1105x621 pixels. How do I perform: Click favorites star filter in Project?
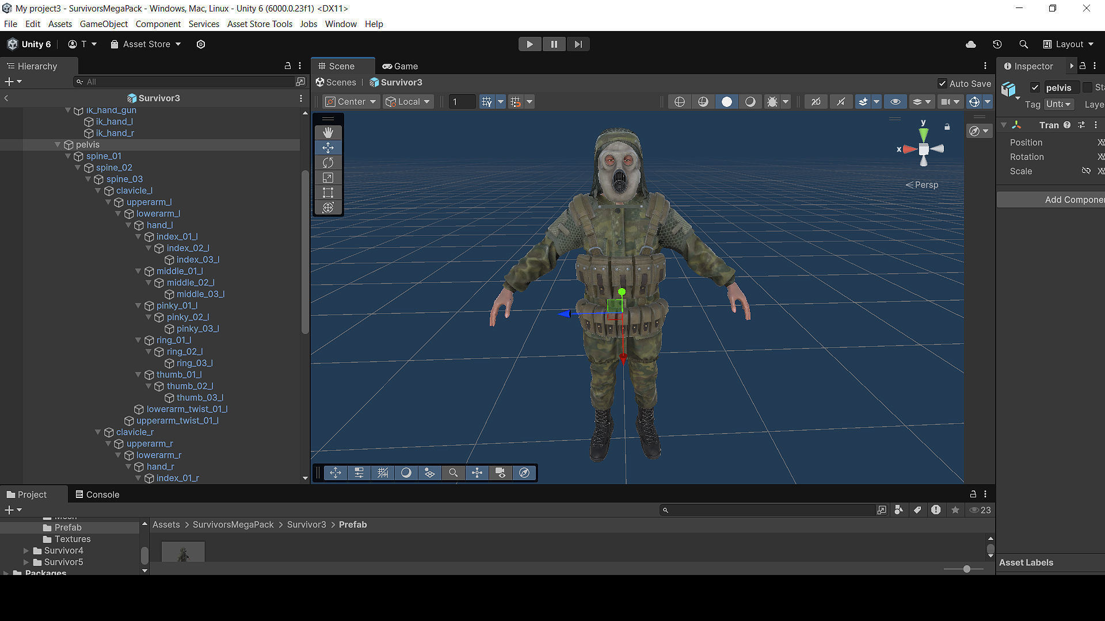click(955, 510)
